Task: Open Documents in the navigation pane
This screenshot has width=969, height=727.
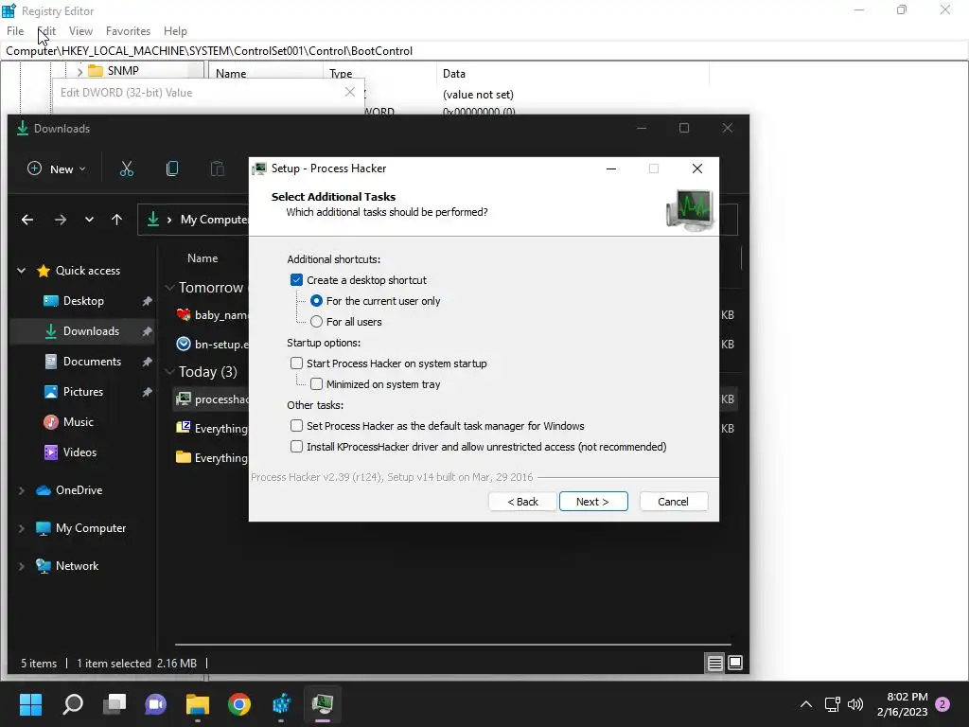Action: tap(92, 362)
